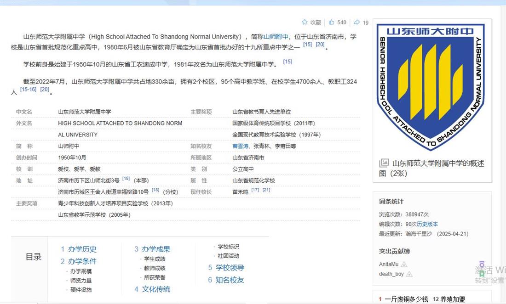Select 国家级体育传统项目学校（2011年）

274,124
